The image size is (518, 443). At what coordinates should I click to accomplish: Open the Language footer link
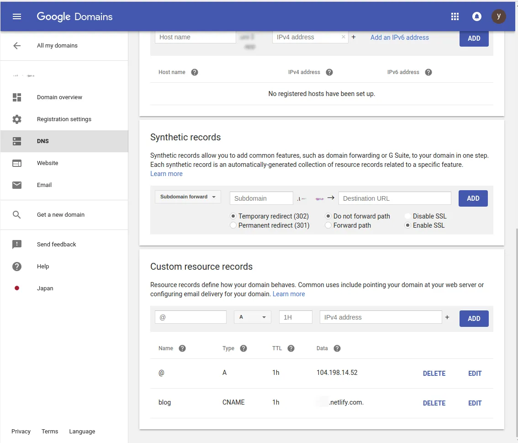tap(82, 432)
